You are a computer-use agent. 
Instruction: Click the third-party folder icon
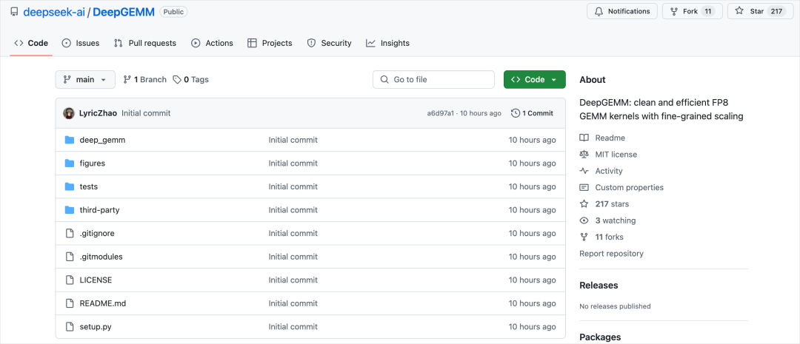pos(70,210)
